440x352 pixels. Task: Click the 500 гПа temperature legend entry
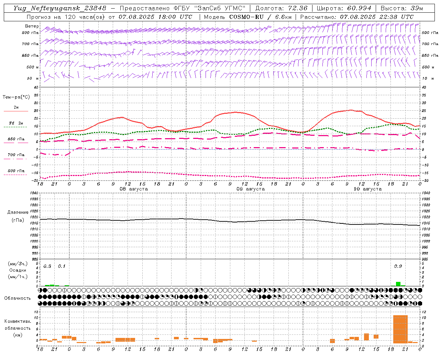click(x=16, y=171)
